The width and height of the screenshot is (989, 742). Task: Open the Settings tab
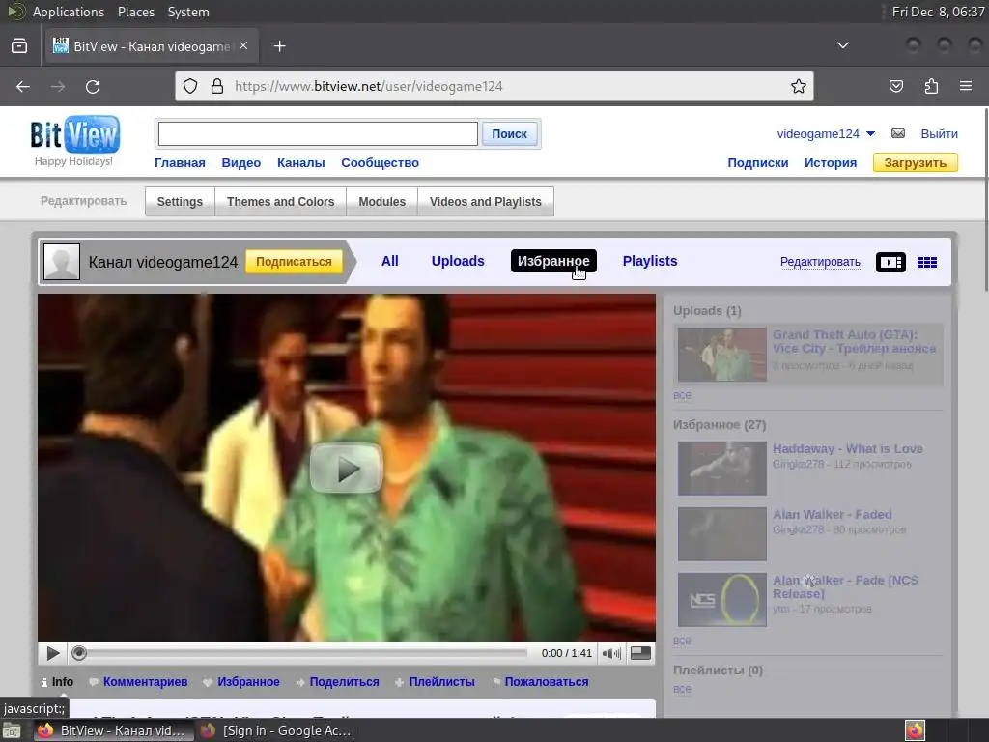pos(180,201)
